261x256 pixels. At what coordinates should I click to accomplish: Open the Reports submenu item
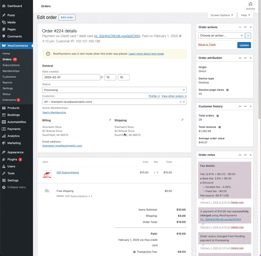7,83
